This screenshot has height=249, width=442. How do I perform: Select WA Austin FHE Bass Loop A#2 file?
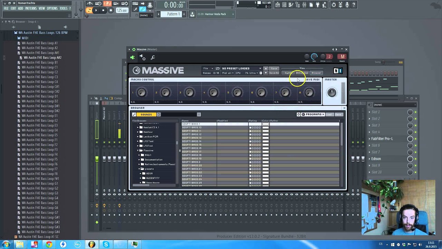[42, 57]
